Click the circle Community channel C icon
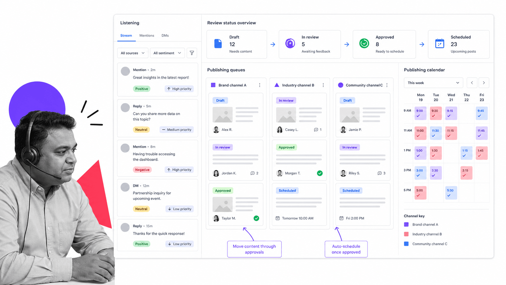506x285 pixels. 340,85
